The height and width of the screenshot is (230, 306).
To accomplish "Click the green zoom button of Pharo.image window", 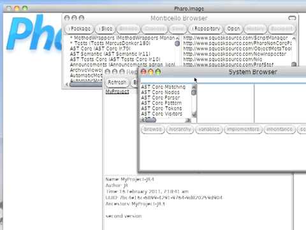I will (x=25, y=8).
